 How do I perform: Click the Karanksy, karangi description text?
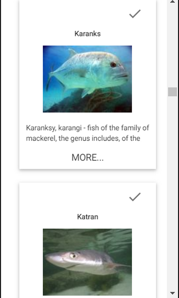click(x=88, y=133)
